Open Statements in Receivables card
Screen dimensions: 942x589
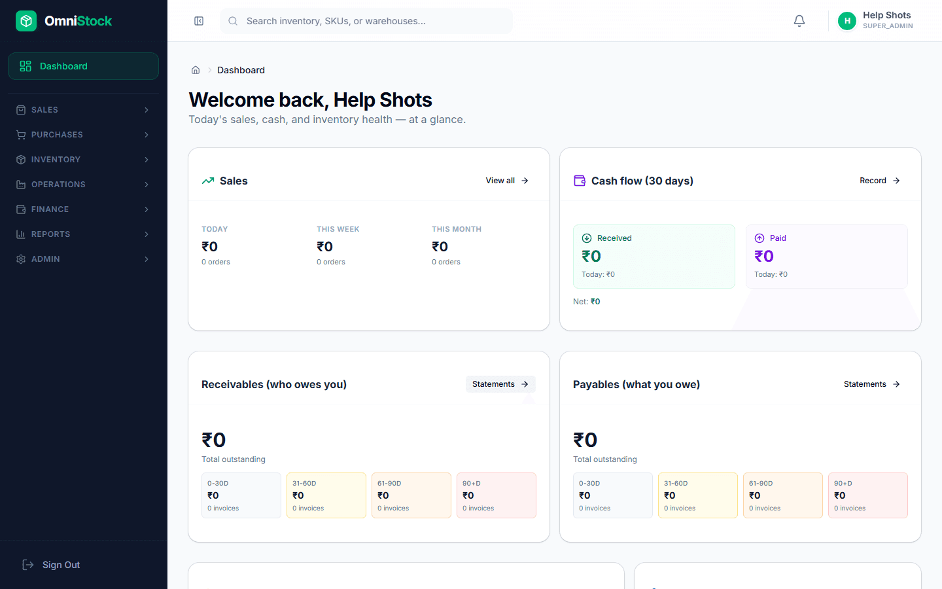coord(500,384)
